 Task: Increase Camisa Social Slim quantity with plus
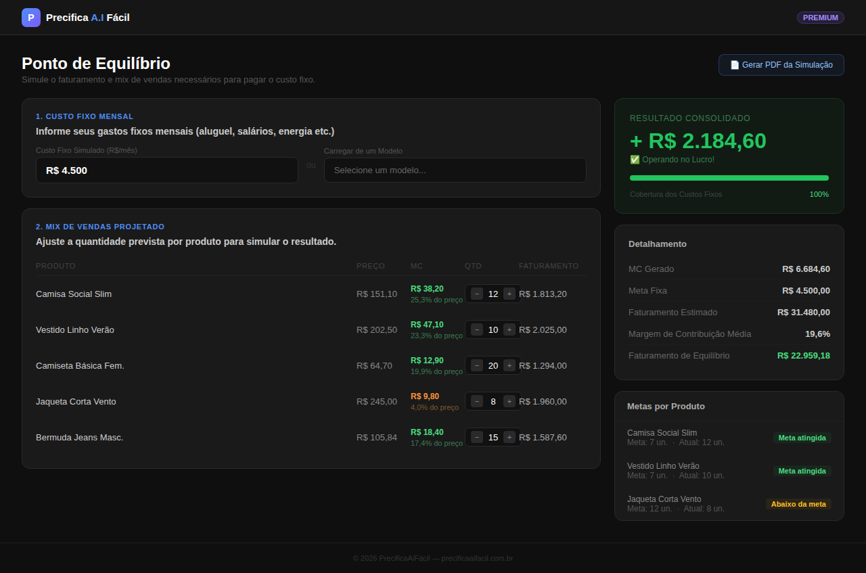509,294
